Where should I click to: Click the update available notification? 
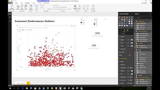(x=142, y=86)
